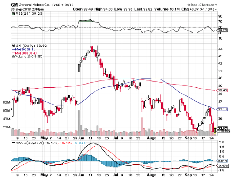
Task: Click the GM (Daily) 33.92 legend text
Action: coord(31,46)
